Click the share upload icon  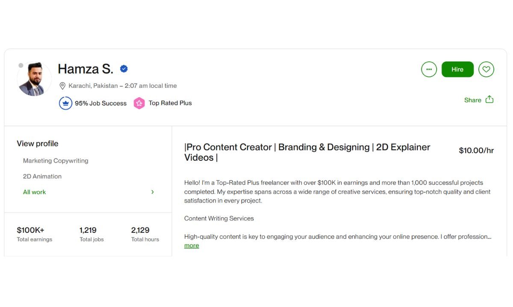(x=489, y=99)
